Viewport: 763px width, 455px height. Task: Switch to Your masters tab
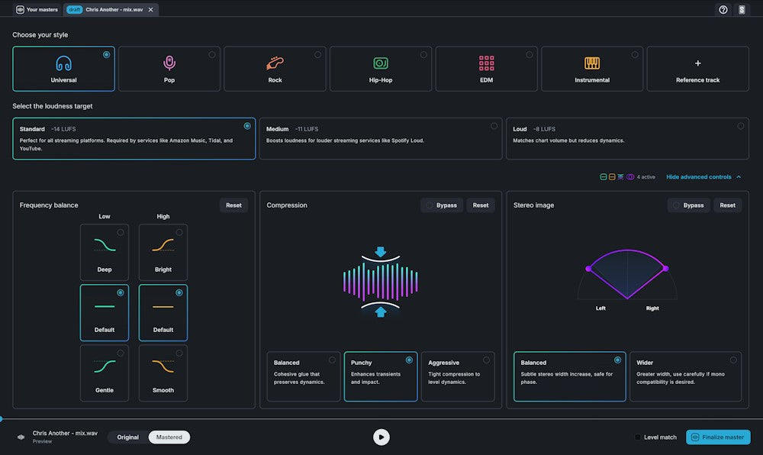tap(37, 10)
